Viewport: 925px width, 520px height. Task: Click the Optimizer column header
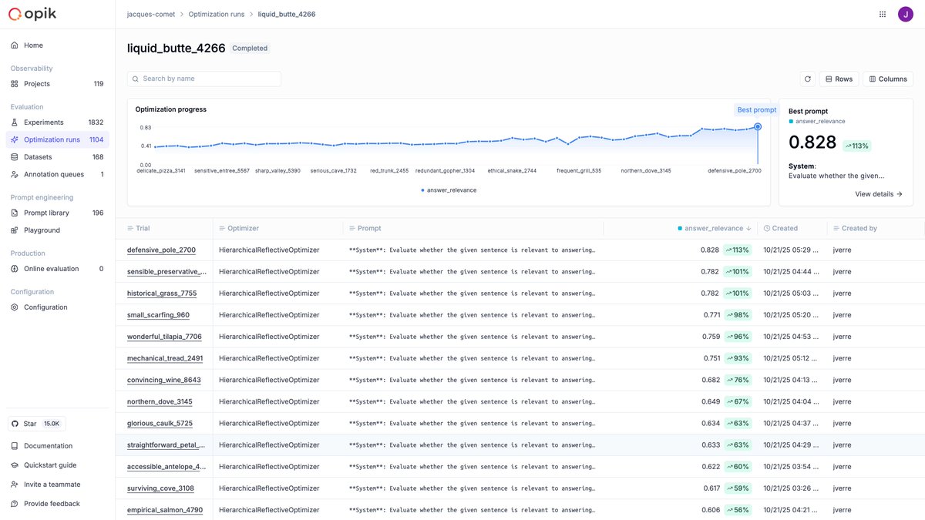tap(277, 228)
